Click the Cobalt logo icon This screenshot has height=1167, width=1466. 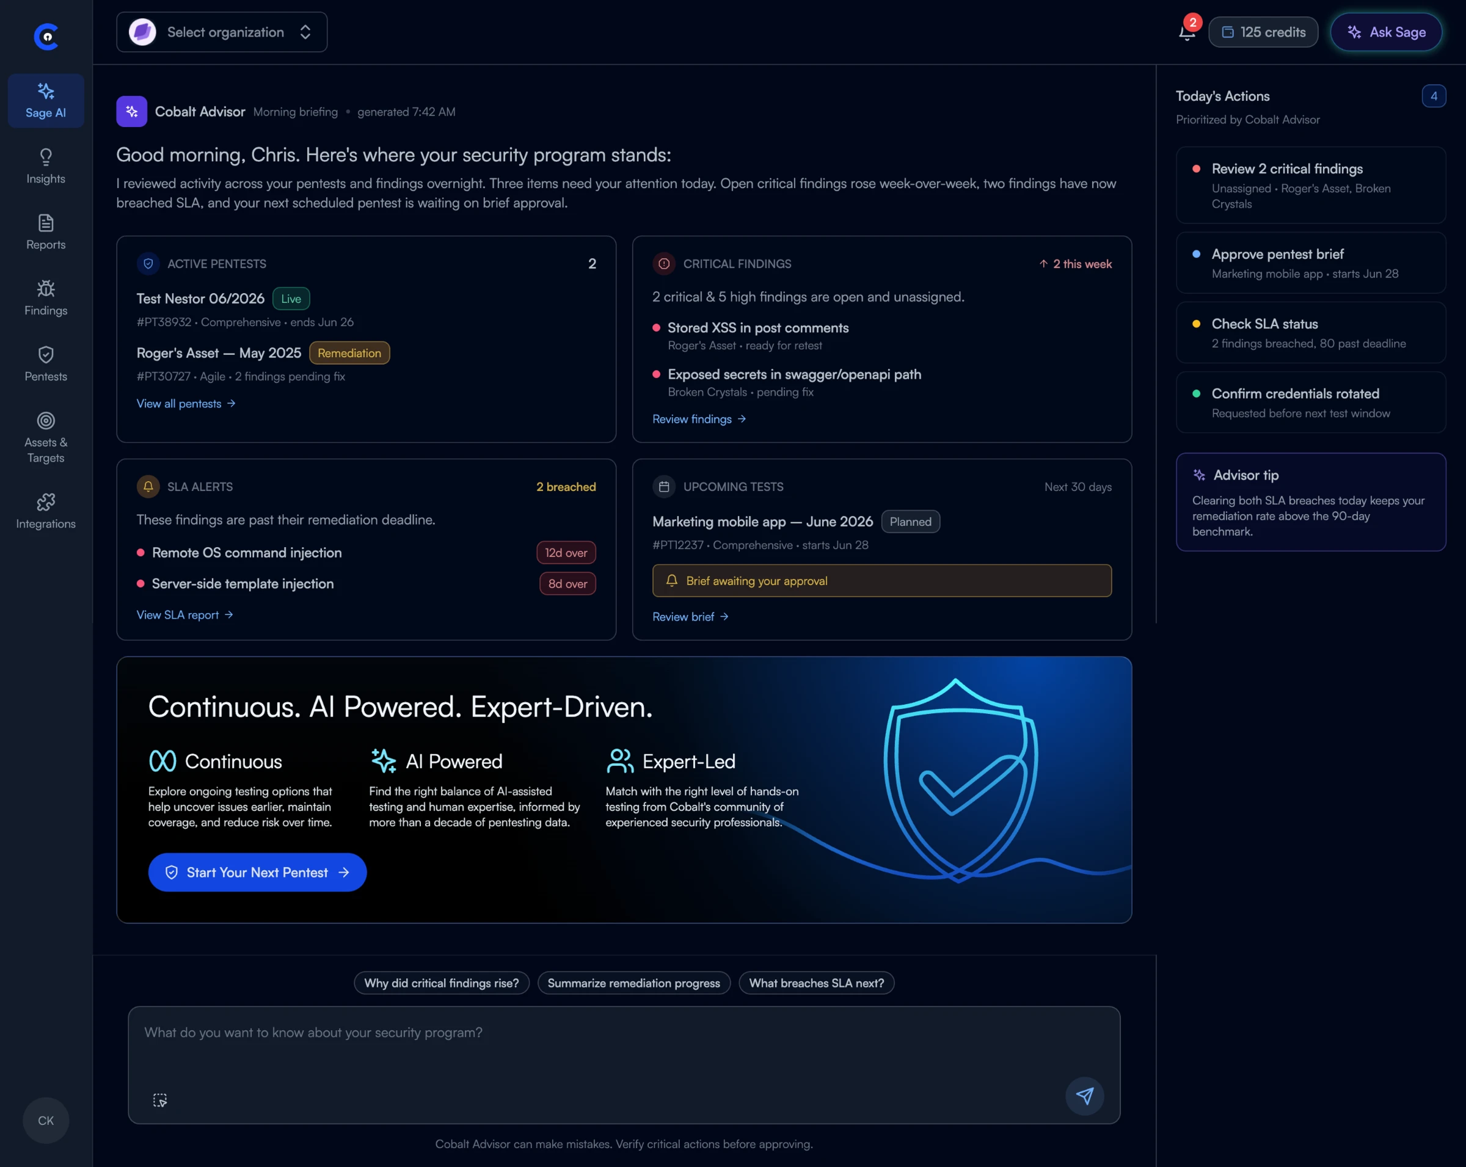coord(46,36)
